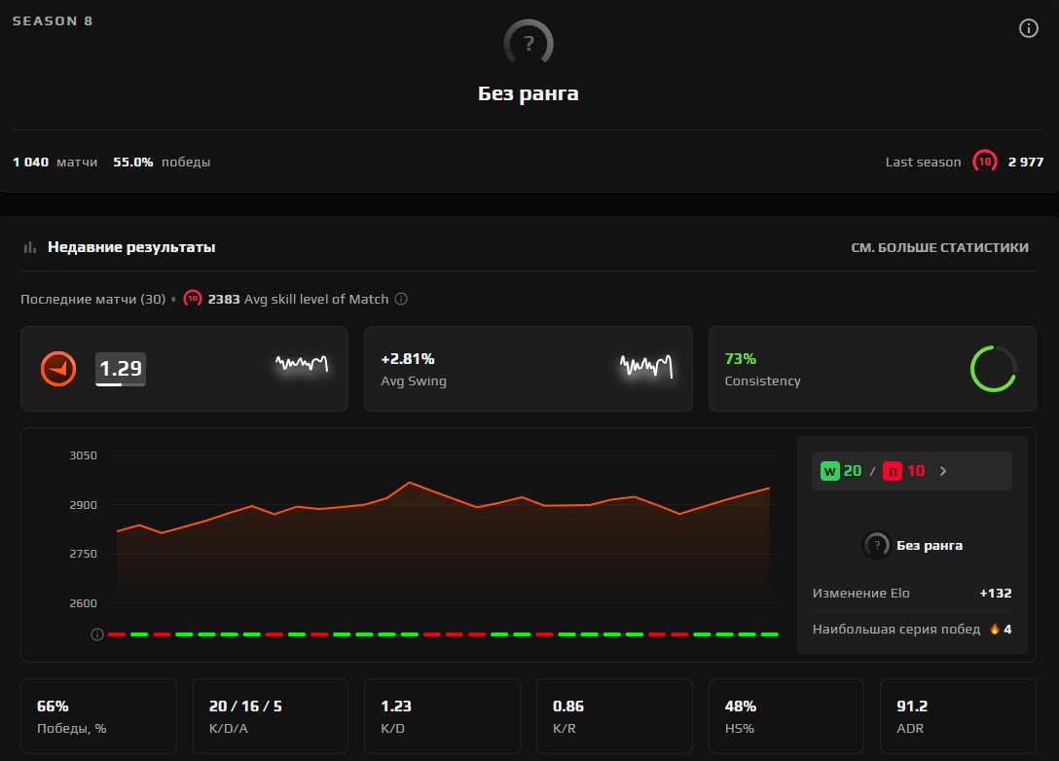
Task: Click the level 10 badge beside Last season
Action: pyautogui.click(x=985, y=162)
